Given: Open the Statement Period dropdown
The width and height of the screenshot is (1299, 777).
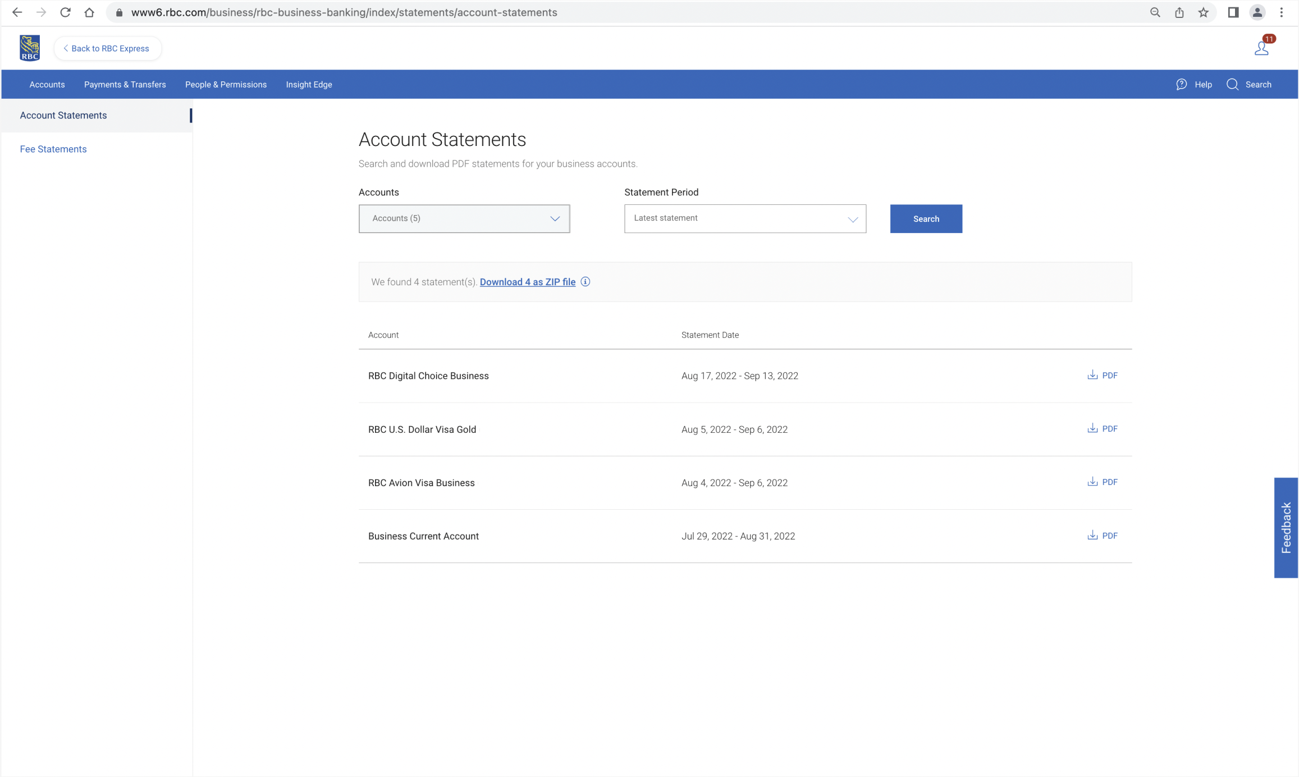Looking at the screenshot, I should [x=745, y=218].
